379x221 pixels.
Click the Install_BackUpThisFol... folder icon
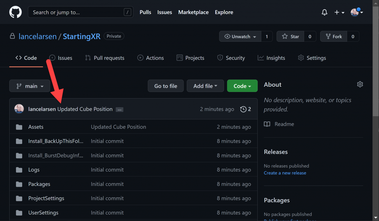click(19, 141)
